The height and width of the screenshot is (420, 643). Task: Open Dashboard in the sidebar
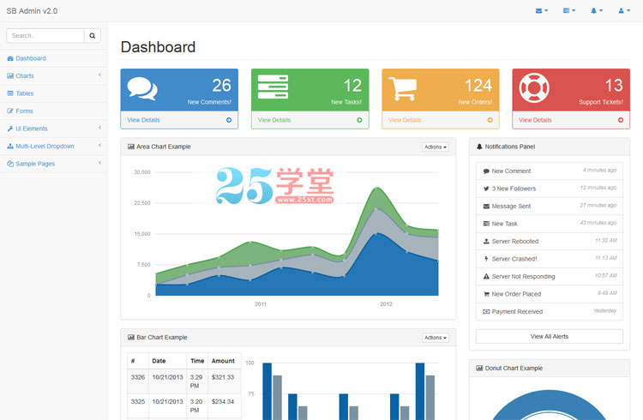[53, 58]
